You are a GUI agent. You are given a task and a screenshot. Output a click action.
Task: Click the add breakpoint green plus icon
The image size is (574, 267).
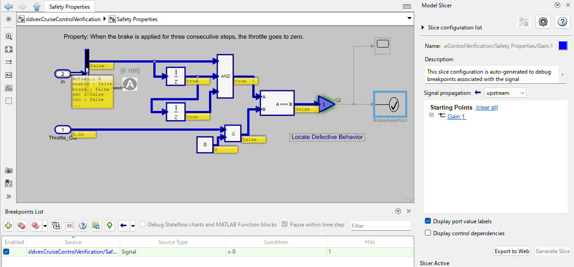coord(9,226)
